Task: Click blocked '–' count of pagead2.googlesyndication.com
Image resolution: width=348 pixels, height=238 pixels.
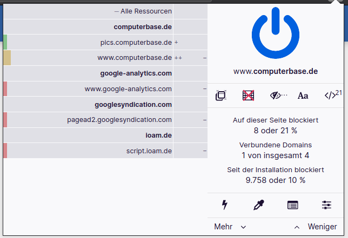Action: click(x=205, y=120)
